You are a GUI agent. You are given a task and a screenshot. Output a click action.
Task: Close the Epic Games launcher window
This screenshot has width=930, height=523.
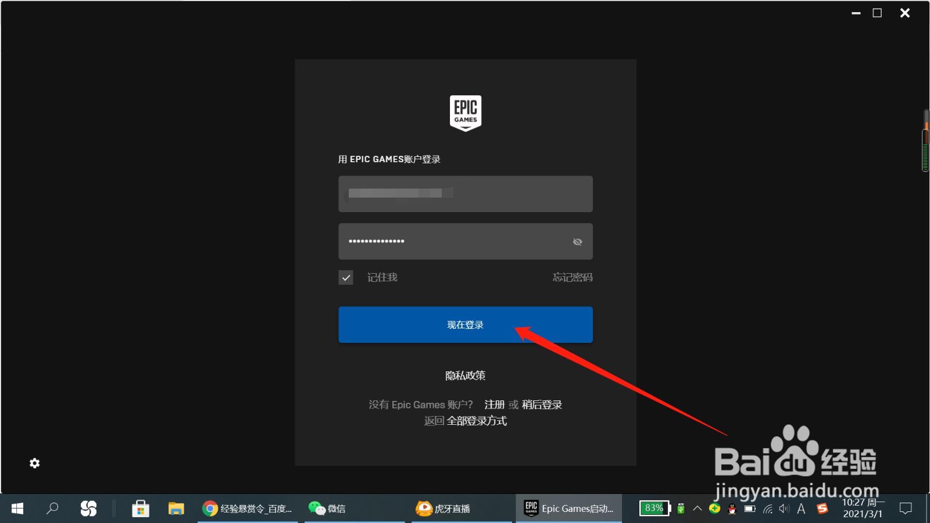click(x=905, y=13)
